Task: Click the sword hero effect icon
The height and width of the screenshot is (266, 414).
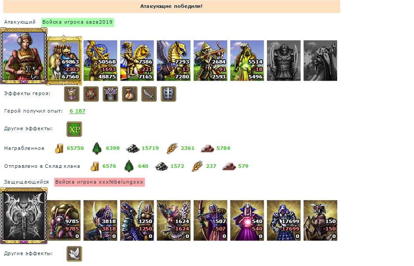Action: pos(149,94)
